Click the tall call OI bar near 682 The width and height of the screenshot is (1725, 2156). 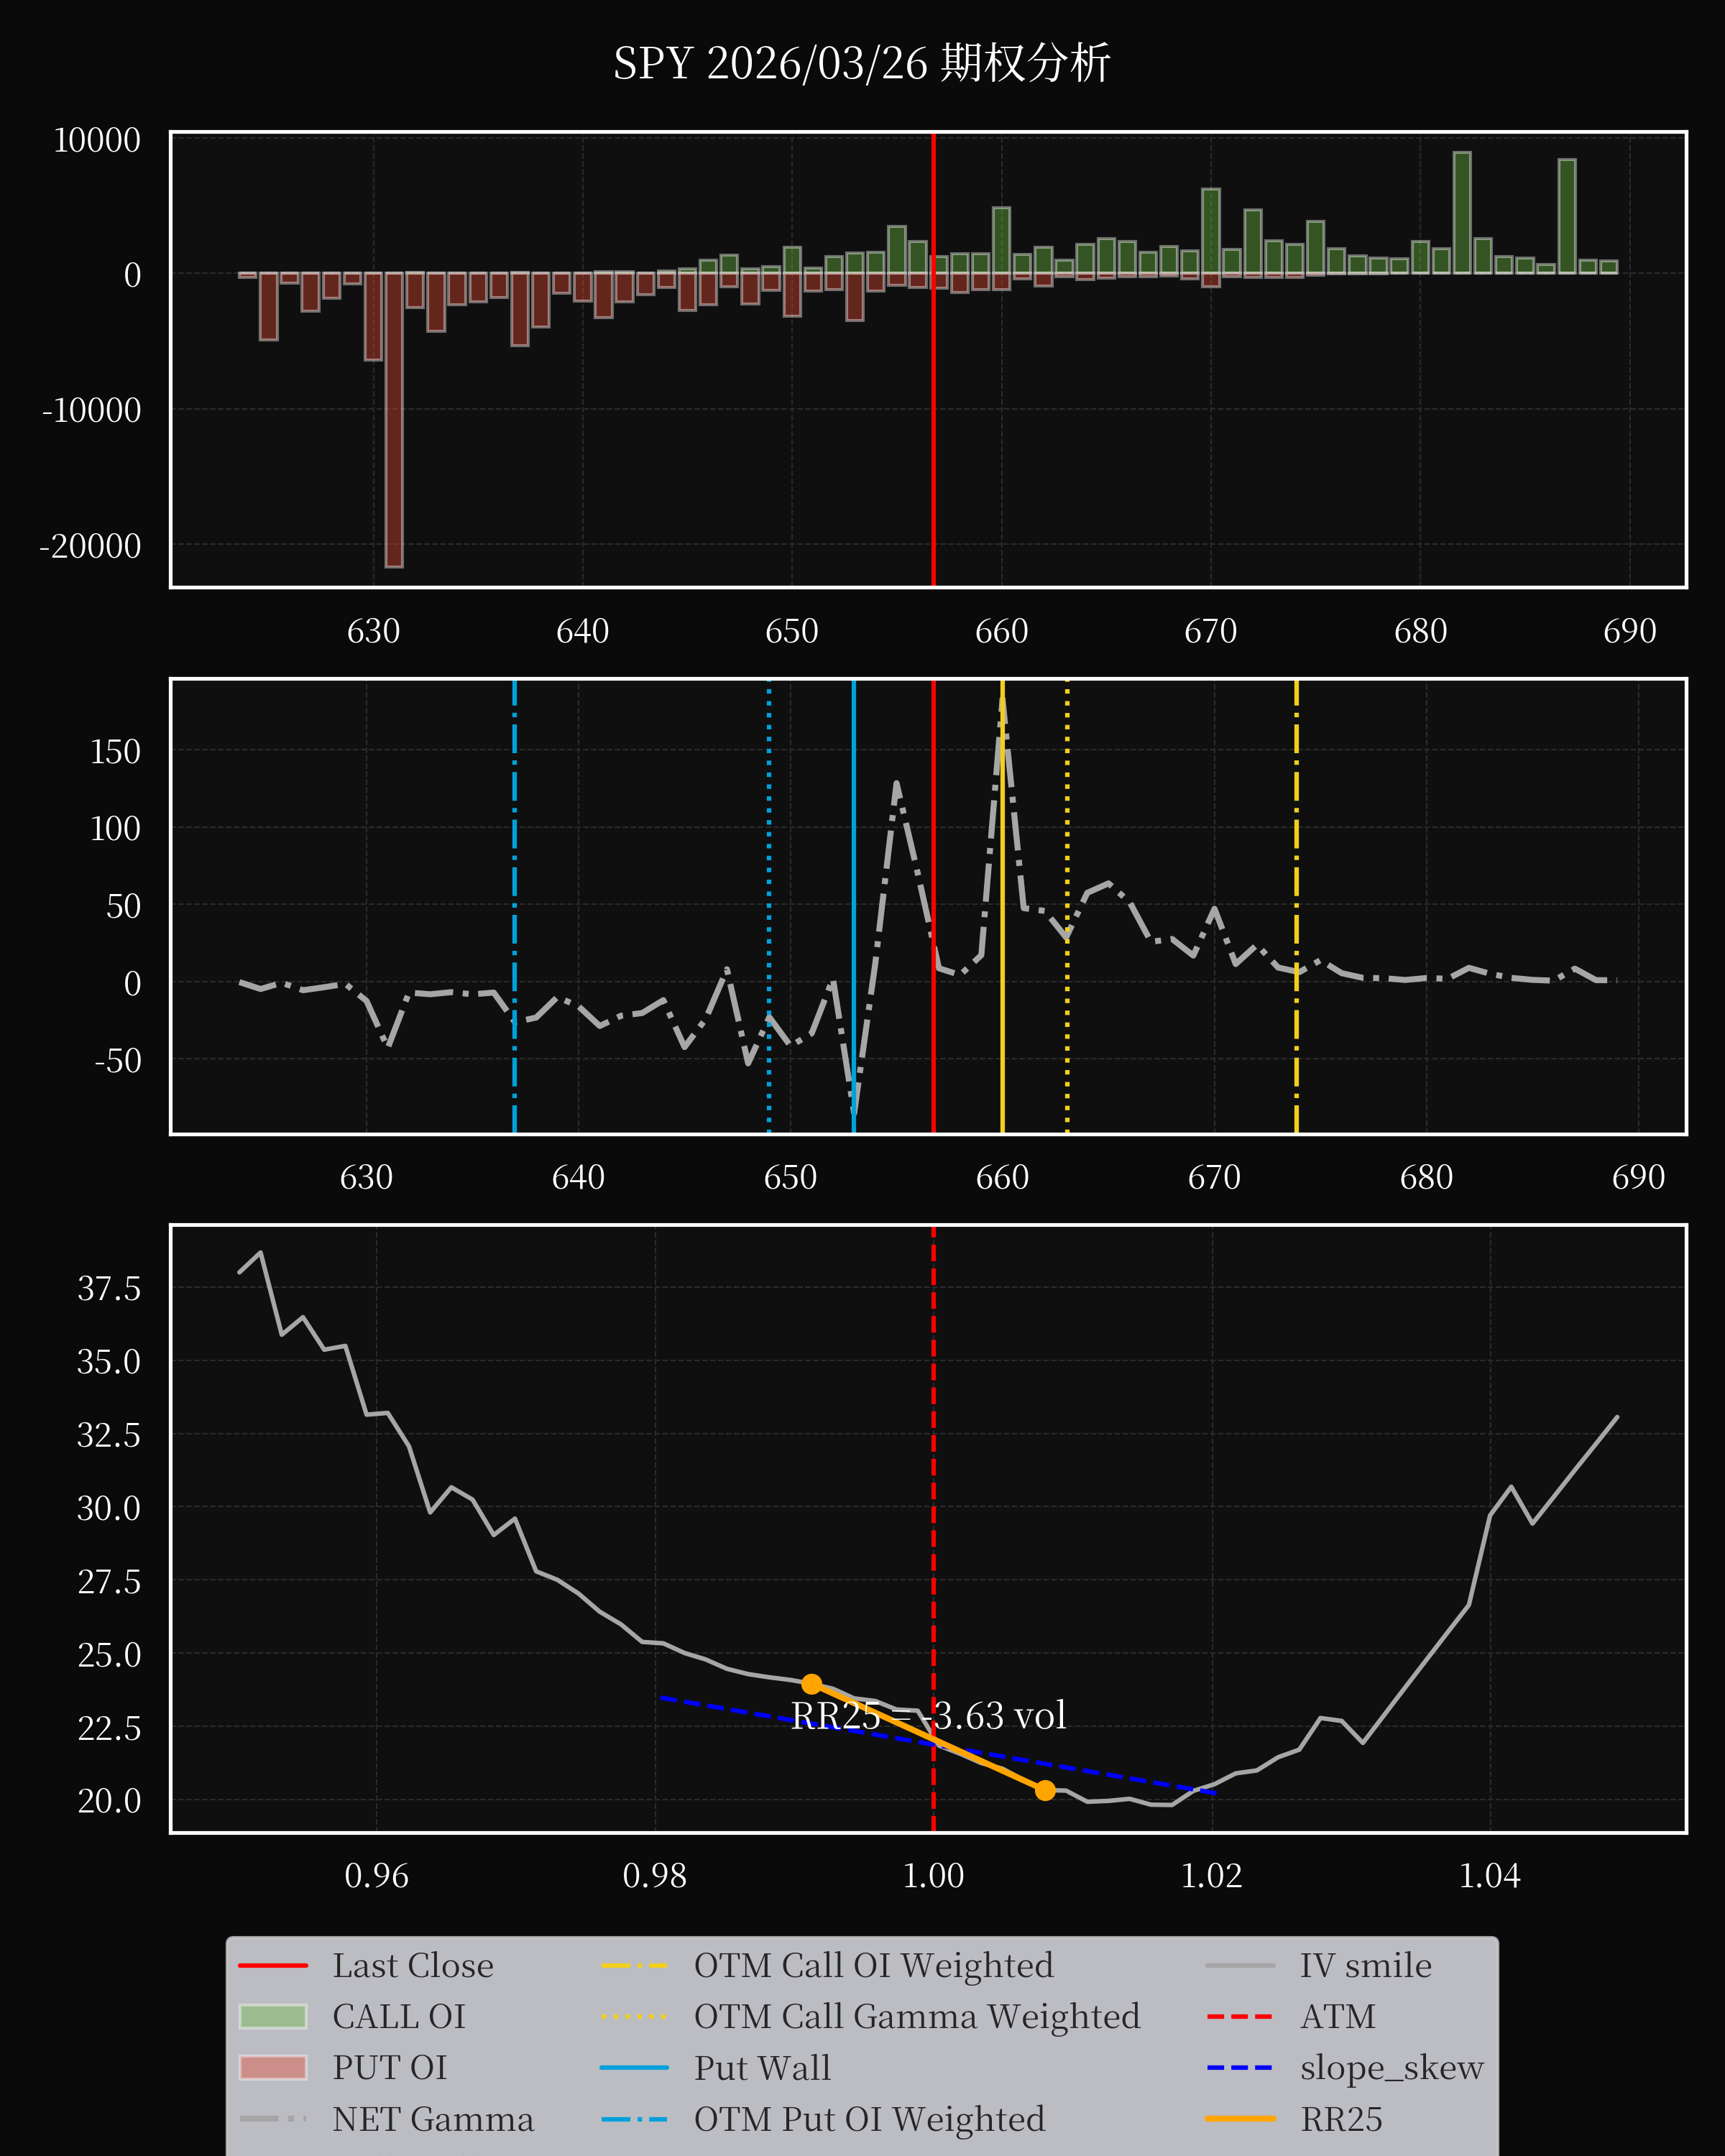(x=1462, y=213)
